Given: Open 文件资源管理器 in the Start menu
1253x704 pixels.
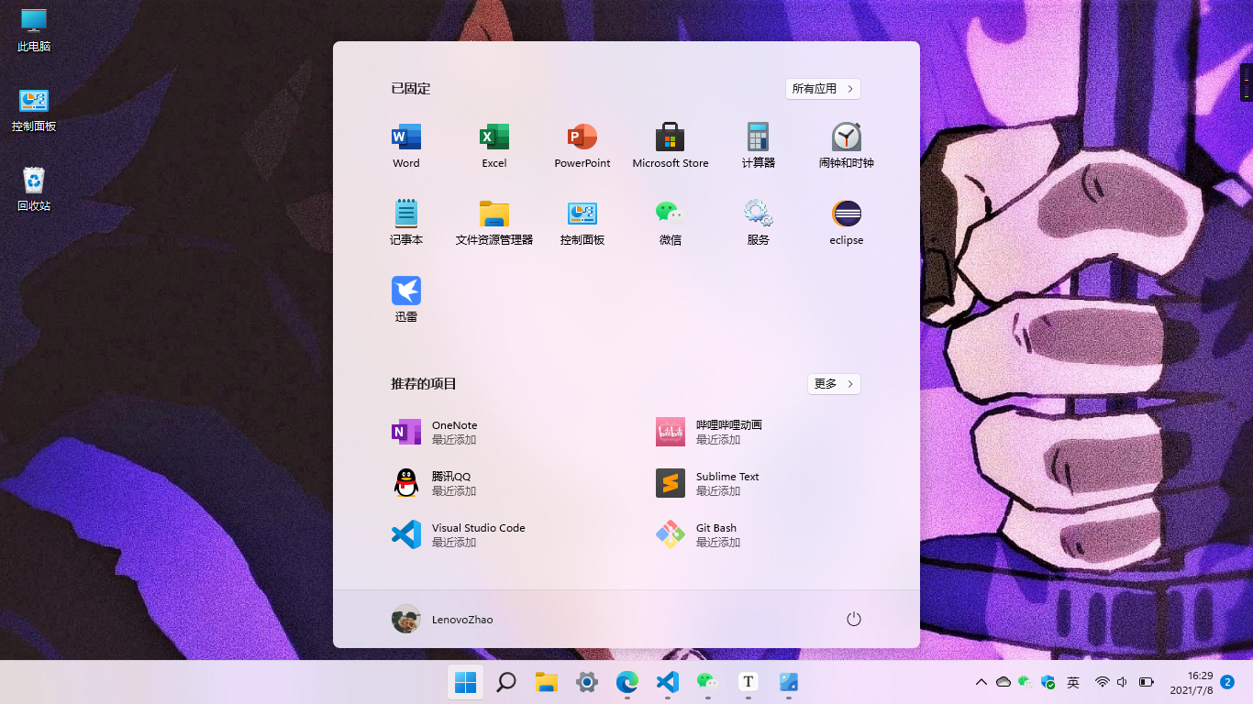Looking at the screenshot, I should [494, 223].
